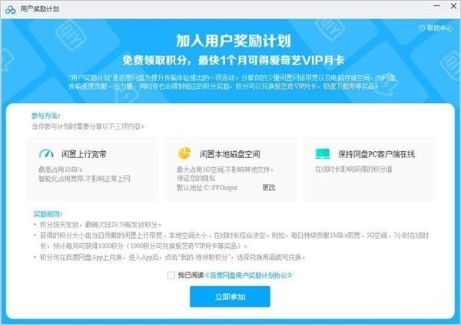This screenshot has width=461, height=326.
Task: Click the 立即参加 join button
Action: (230, 297)
